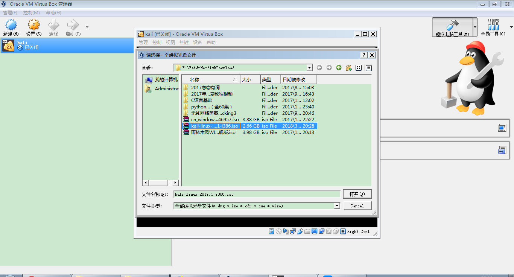The height and width of the screenshot is (277, 514).
Task: Select folder 2017恋恋有词
Action: click(x=205, y=88)
